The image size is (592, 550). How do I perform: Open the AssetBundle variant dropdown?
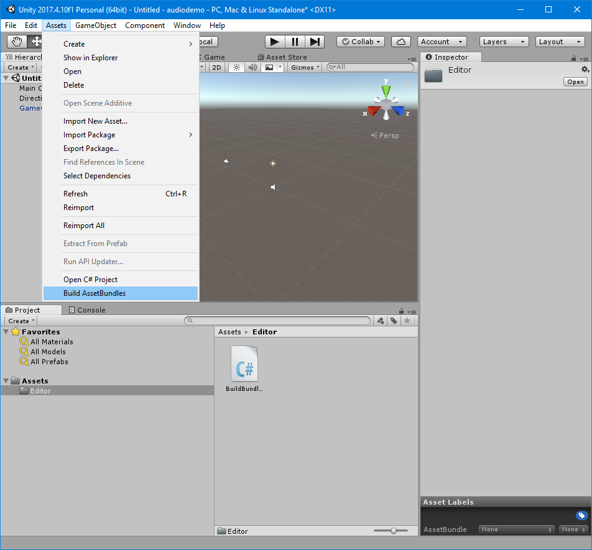[x=573, y=529]
